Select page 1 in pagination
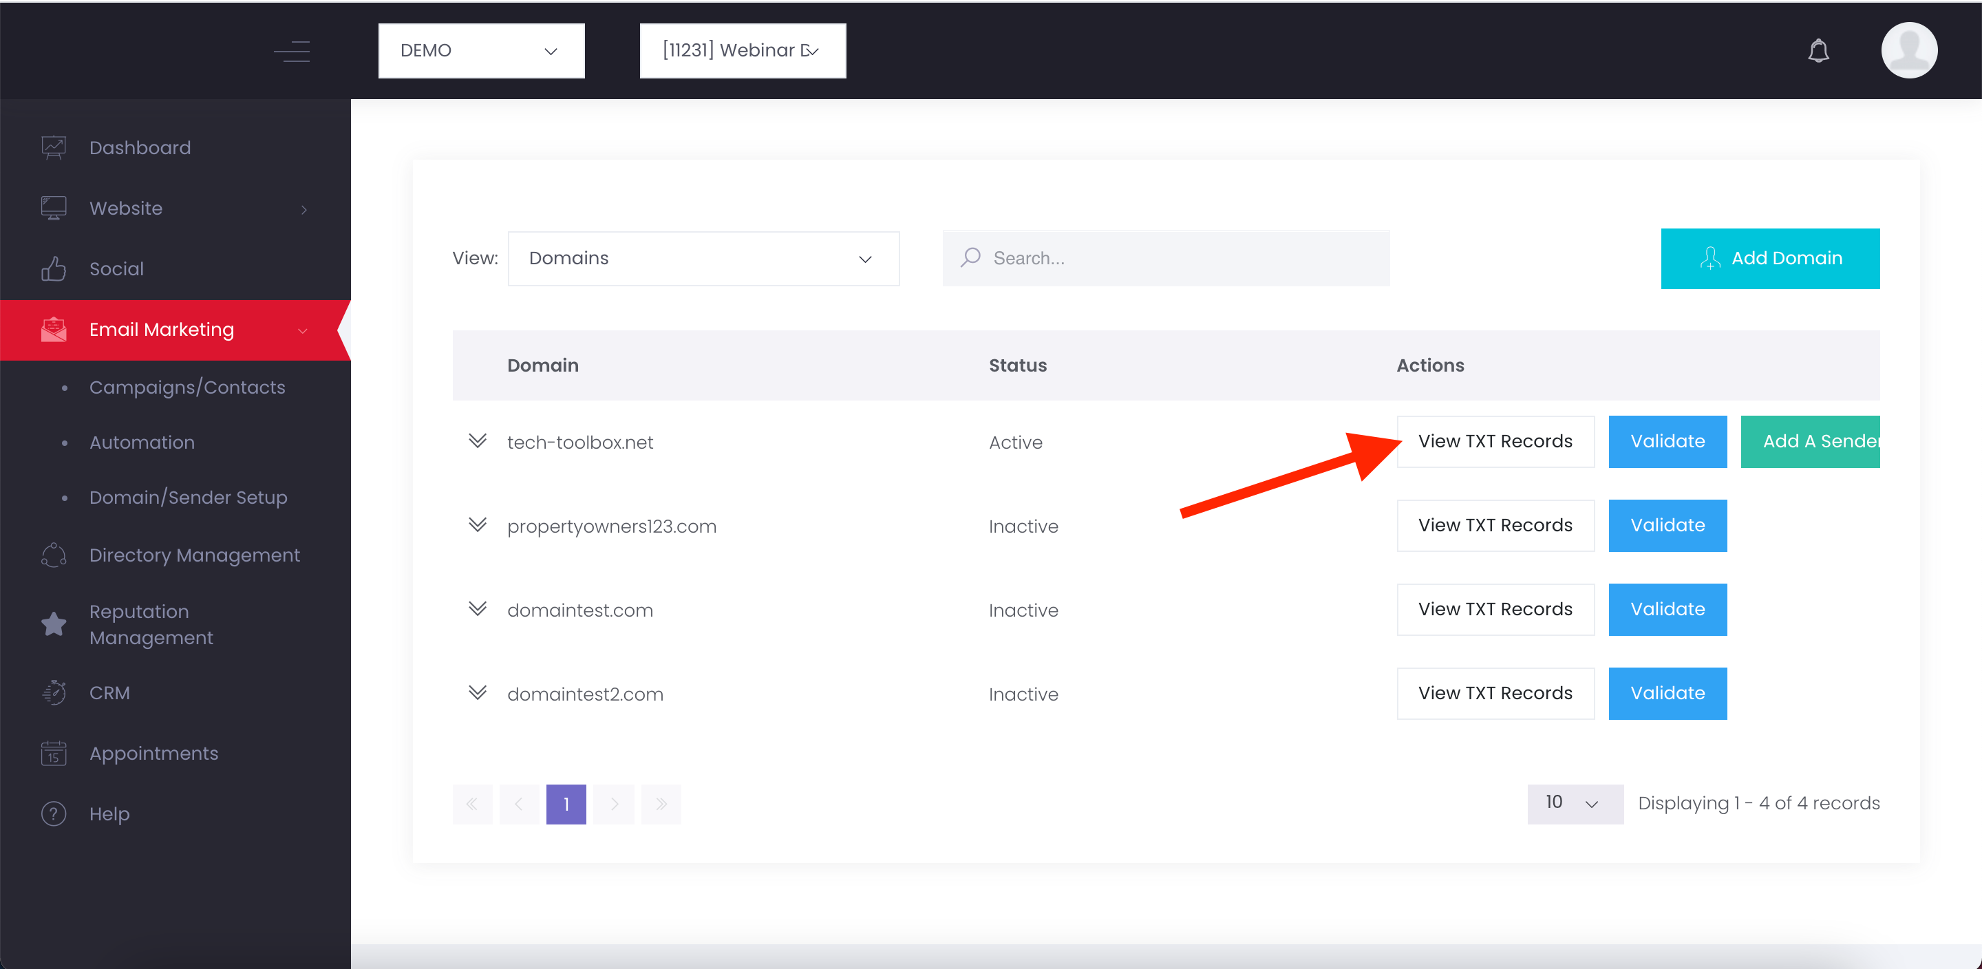Viewport: 1982px width, 969px height. coord(566,805)
